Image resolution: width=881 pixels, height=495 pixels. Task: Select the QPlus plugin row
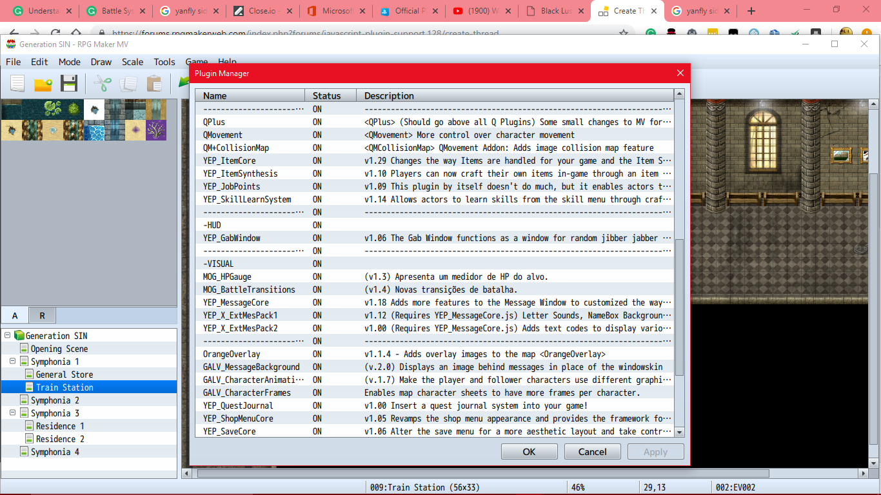coord(435,122)
